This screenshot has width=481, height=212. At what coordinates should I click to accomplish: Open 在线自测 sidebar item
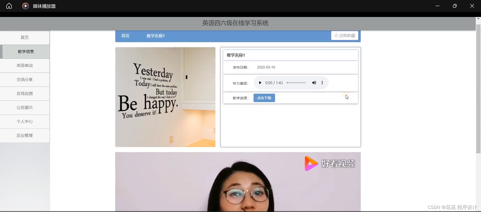click(25, 93)
